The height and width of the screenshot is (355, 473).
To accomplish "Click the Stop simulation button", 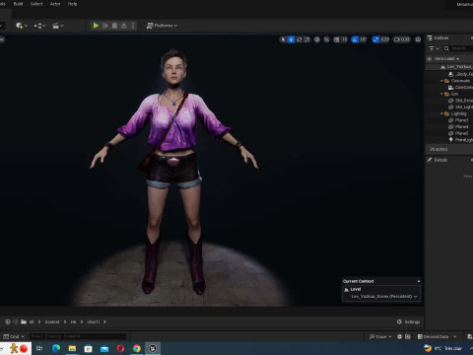I will [114, 26].
